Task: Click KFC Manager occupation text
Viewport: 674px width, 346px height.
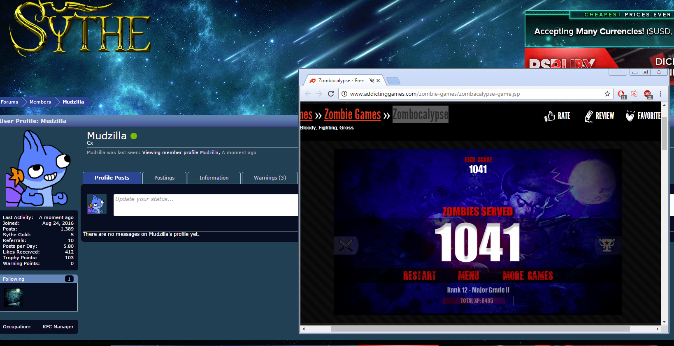Action: [x=58, y=327]
